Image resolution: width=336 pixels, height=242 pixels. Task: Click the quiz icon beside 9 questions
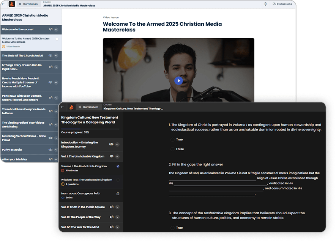[x=63, y=184]
